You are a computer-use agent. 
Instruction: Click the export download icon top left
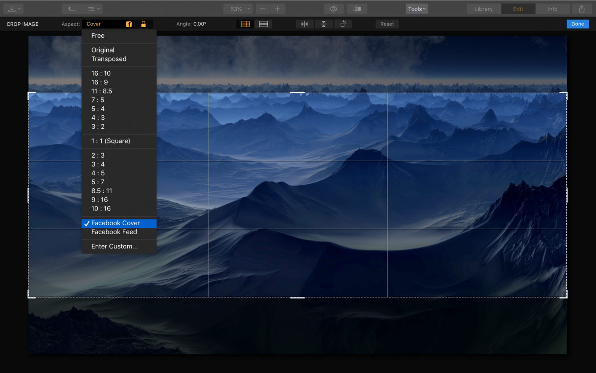pos(11,8)
